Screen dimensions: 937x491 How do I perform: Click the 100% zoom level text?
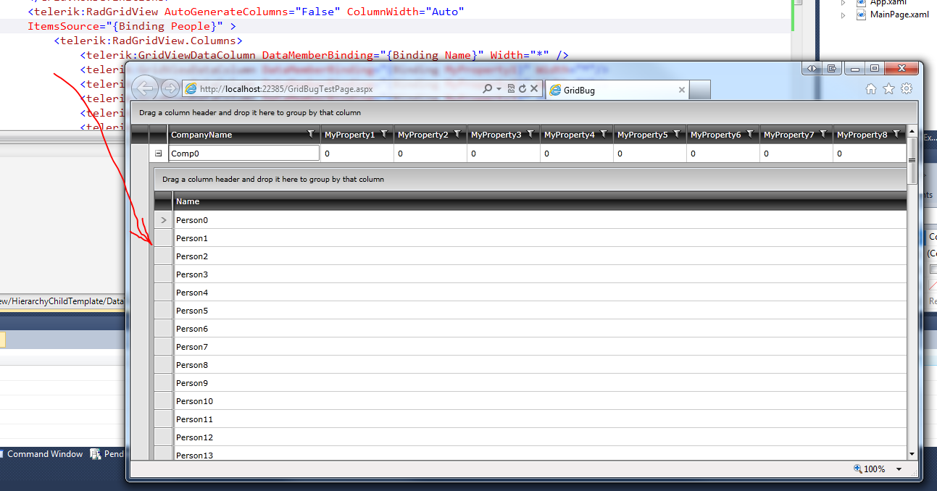pyautogui.click(x=875, y=469)
